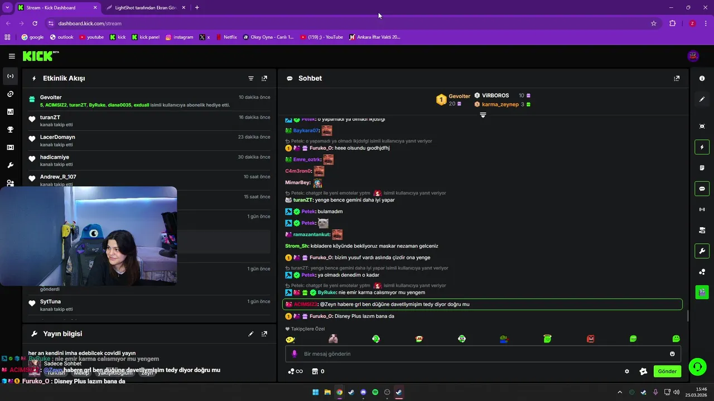Open the wrench tools icon in the left sidebar
The image size is (714, 401).
(11, 165)
